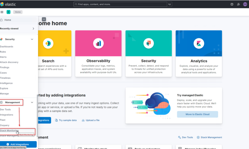Image resolution: width=249 pixels, height=149 pixels.
Task: Click the Home icon in sidebar
Action: [1, 20]
